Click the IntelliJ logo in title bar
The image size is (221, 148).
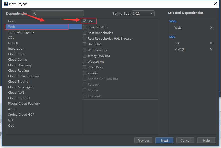pyautogui.click(x=6, y=4)
